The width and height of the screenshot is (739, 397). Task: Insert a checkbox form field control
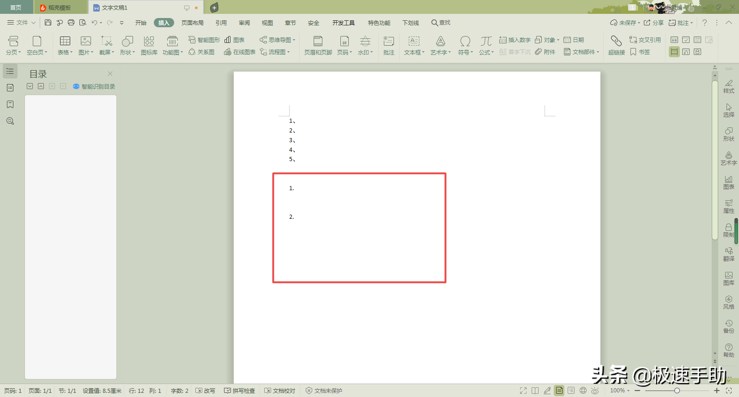[686, 40]
